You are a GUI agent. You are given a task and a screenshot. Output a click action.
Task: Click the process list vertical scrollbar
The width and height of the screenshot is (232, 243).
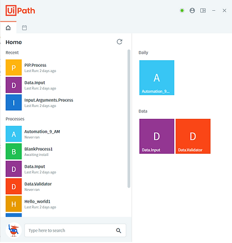coord(129,119)
